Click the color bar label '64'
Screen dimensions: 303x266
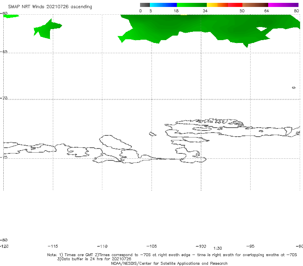[267, 11]
